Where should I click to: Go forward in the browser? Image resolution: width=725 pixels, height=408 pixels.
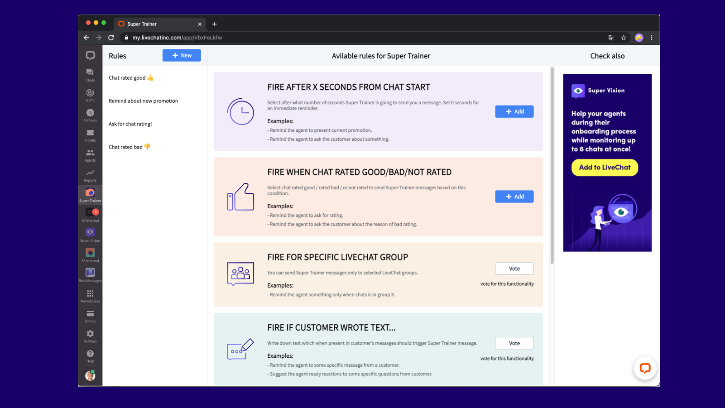pos(99,38)
